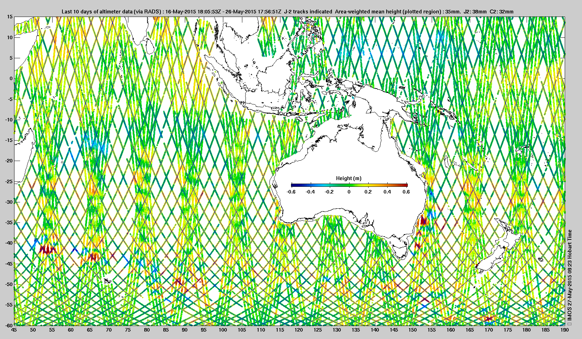This screenshot has width=582, height=339.
Task: Click the Sri Lanka island outline
Action: 150,46
